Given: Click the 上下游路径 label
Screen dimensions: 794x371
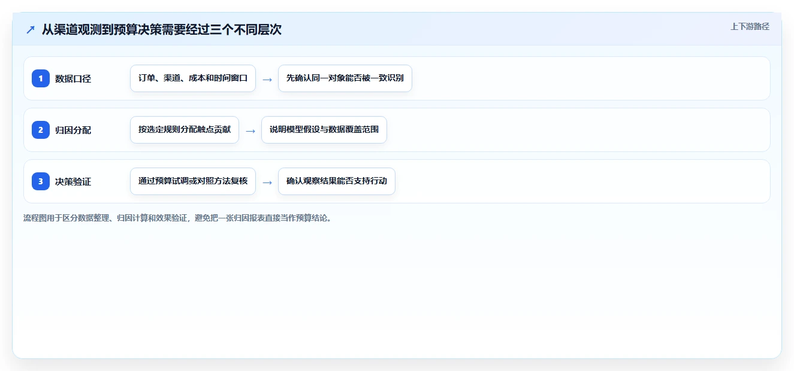Looking at the screenshot, I should (x=750, y=26).
